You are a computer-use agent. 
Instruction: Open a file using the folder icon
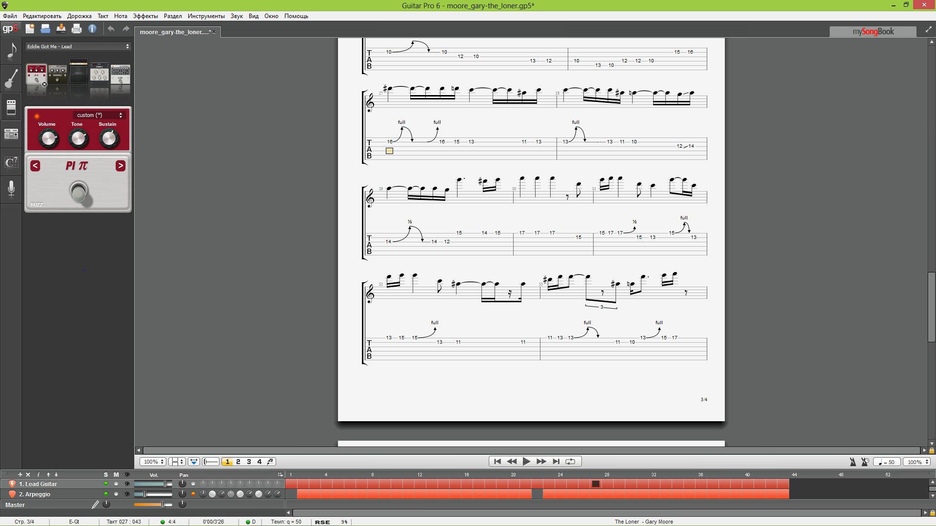(x=45, y=29)
